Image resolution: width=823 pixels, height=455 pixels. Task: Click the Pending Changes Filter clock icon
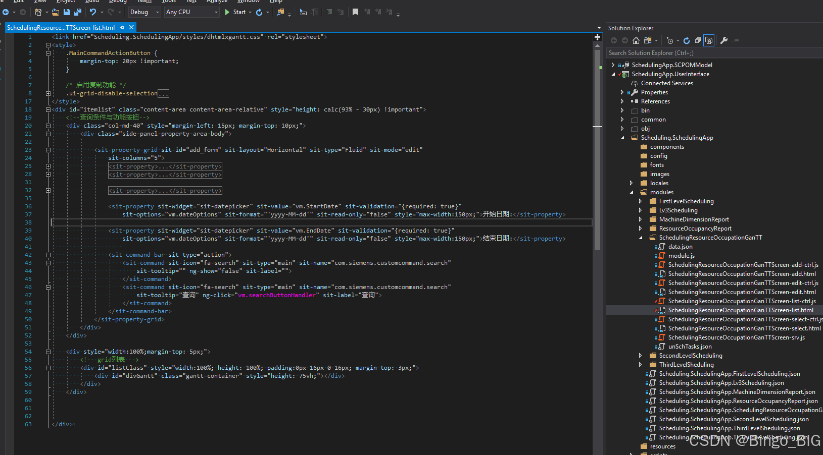coord(670,40)
